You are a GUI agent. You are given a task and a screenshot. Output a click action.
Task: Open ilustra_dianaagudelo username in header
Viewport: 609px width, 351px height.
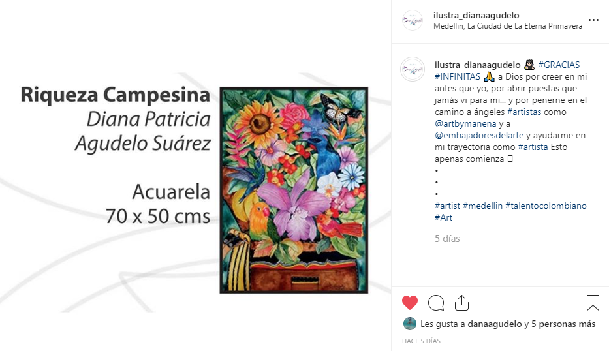[476, 15]
